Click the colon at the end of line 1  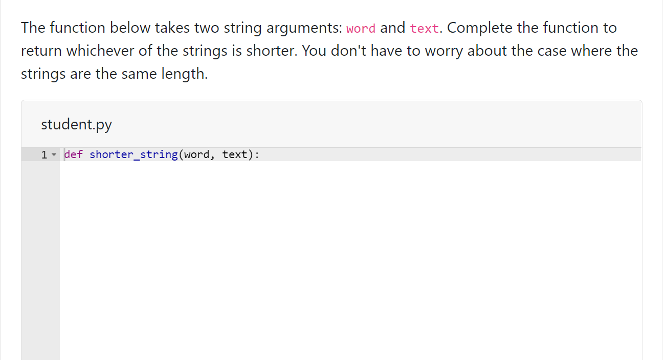point(257,154)
